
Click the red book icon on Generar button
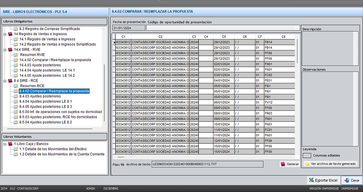point(283,164)
